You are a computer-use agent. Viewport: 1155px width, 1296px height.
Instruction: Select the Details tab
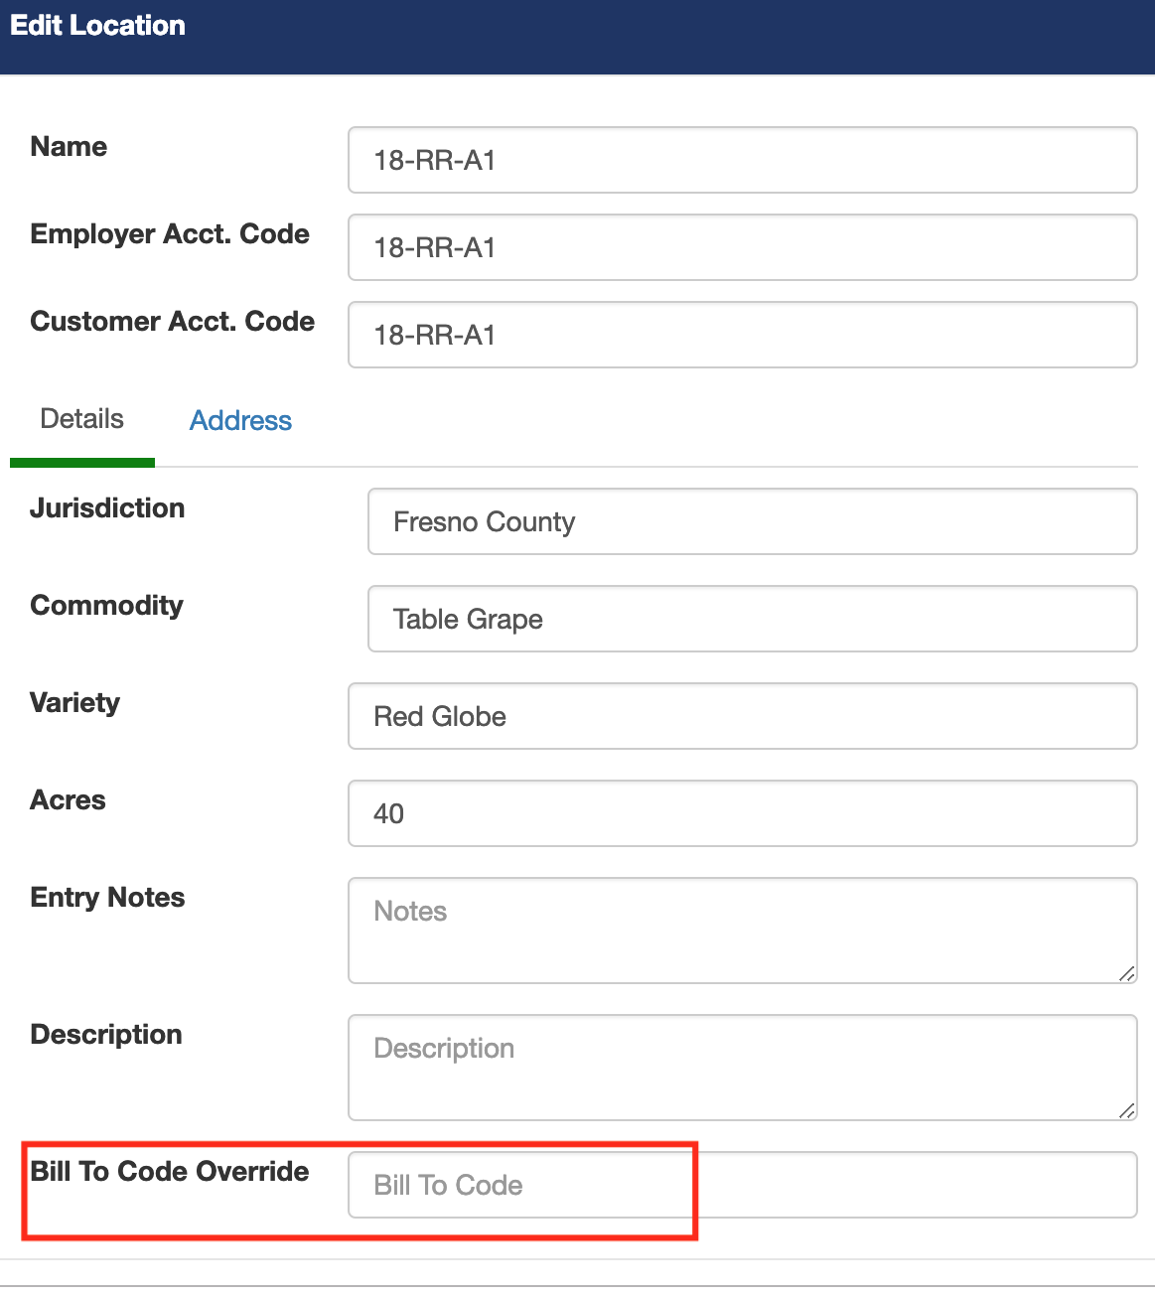81,418
